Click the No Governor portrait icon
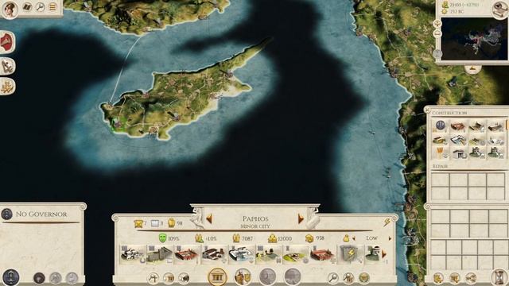The image size is (509, 286). [x=7, y=214]
